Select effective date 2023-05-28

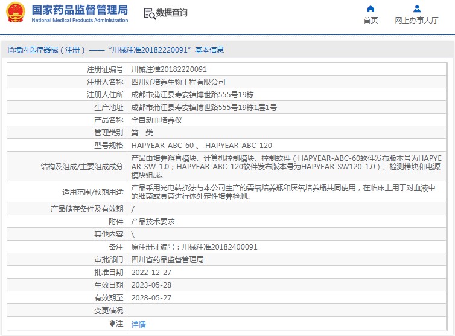[151, 285]
